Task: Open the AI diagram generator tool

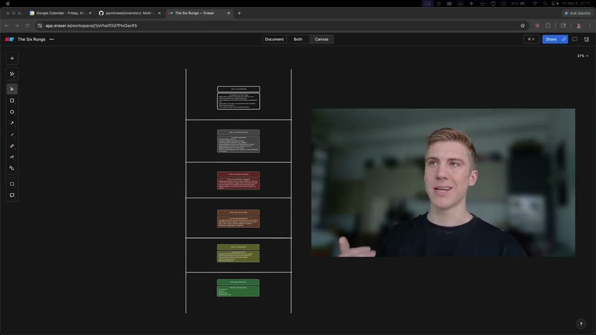Action: [12, 74]
